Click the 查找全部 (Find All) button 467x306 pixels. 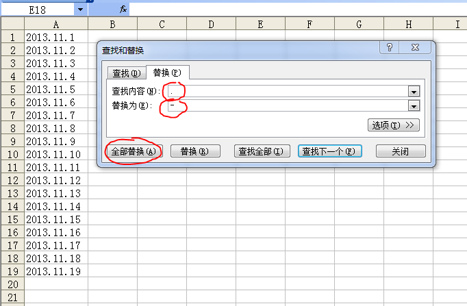[x=262, y=151]
